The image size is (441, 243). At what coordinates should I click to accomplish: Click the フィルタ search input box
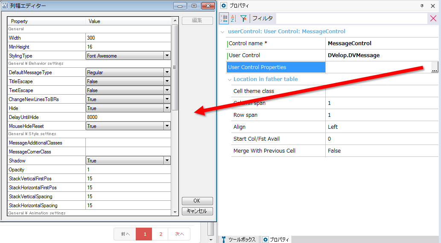click(351, 18)
